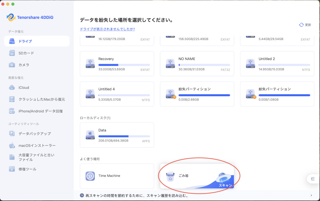Open the macOSインストーラー tool
320x201 pixels.
[x=37, y=145]
